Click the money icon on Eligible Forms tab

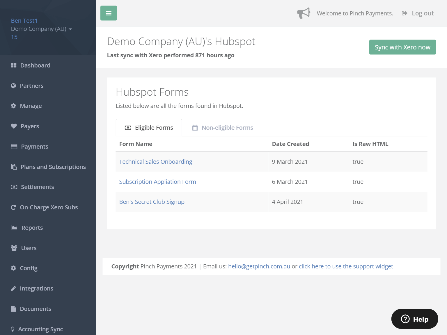[128, 128]
